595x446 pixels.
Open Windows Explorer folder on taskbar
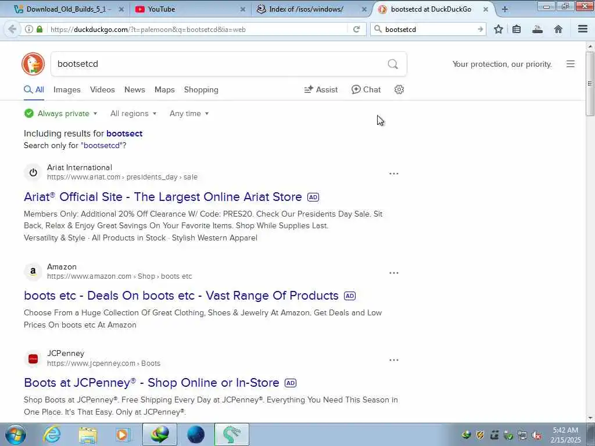[x=88, y=434]
